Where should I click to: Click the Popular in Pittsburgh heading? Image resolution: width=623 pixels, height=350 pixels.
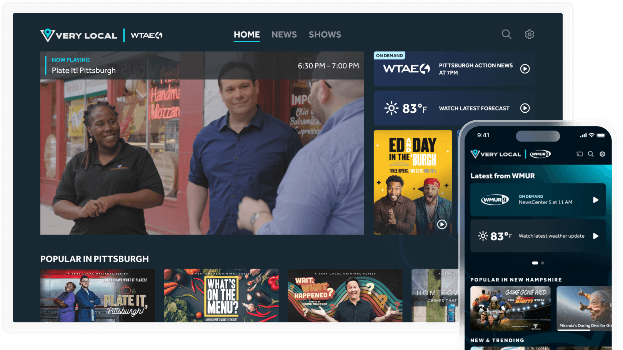click(95, 259)
